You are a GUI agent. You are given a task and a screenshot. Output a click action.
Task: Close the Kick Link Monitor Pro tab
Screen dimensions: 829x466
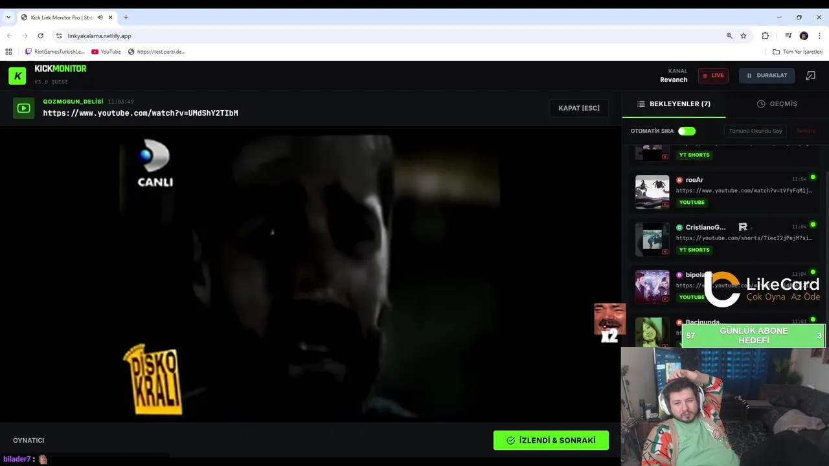pyautogui.click(x=109, y=17)
